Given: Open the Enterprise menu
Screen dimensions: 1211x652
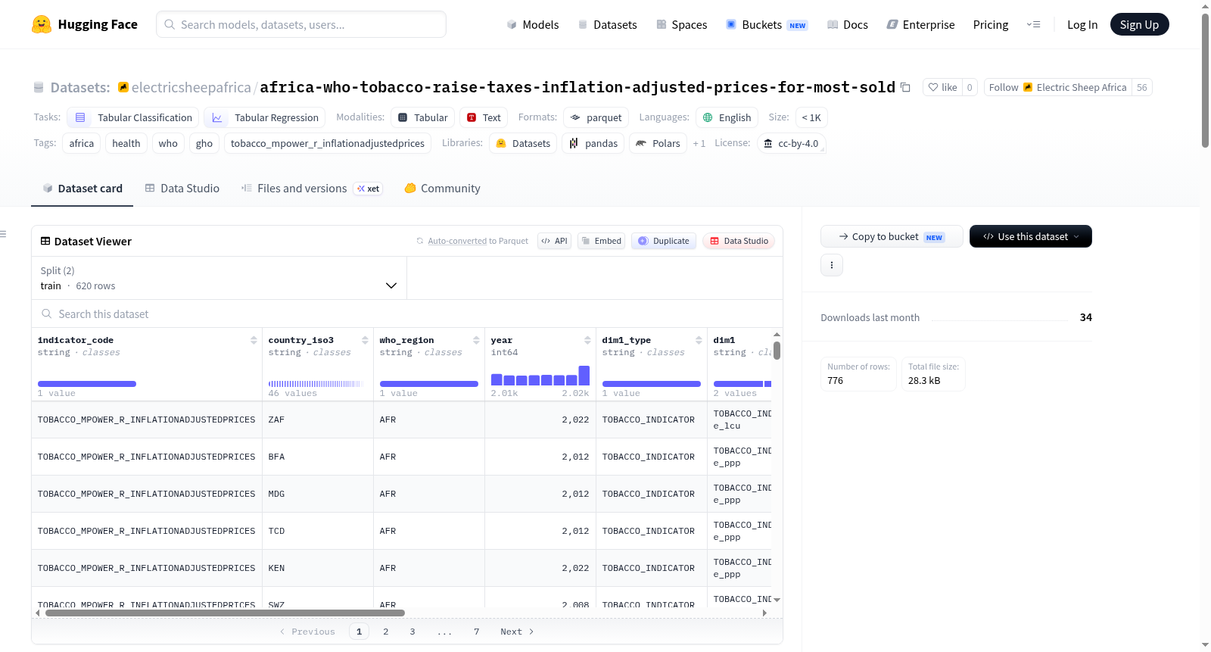Looking at the screenshot, I should tap(920, 24).
